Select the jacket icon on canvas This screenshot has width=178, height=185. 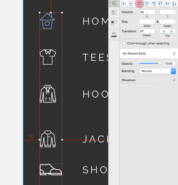[48, 139]
